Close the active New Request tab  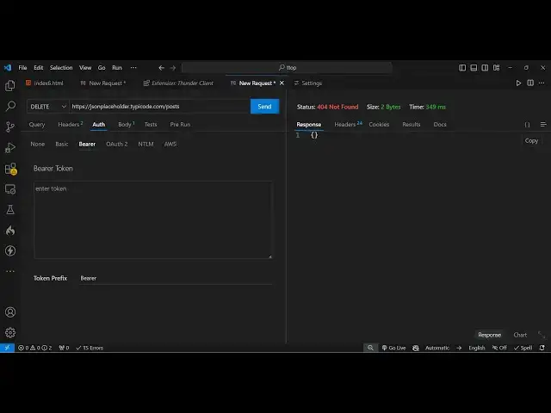[282, 83]
